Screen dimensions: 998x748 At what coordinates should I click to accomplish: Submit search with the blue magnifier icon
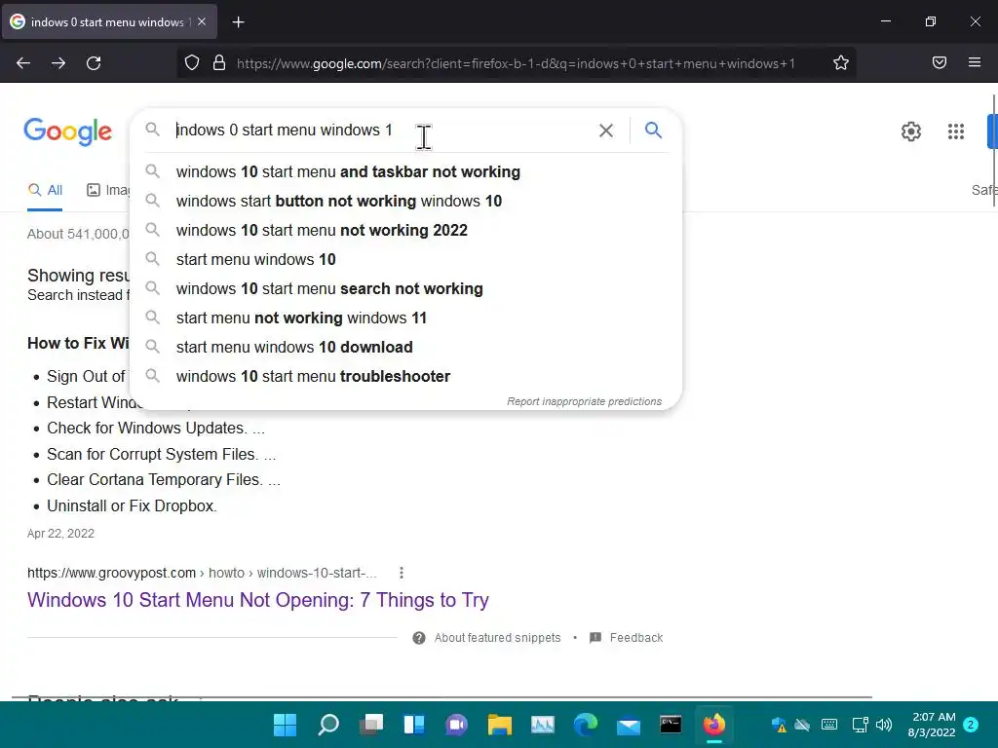[x=653, y=131]
